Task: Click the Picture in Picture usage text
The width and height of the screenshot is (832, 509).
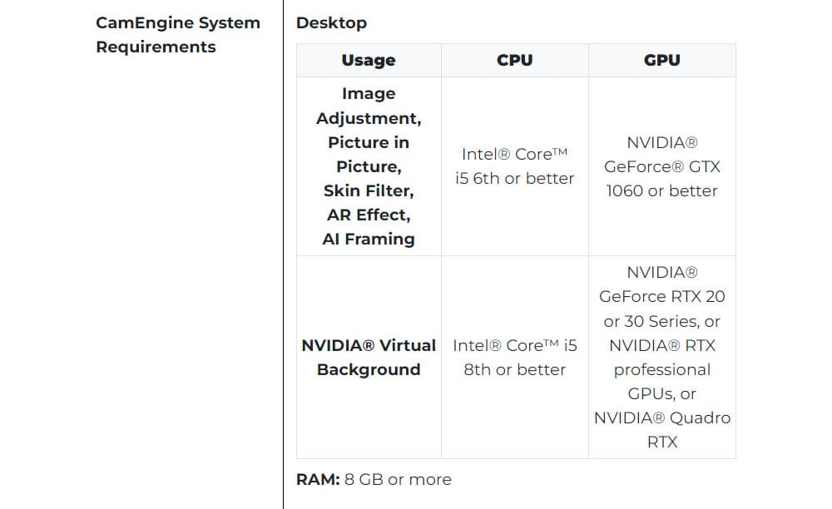Action: click(368, 154)
